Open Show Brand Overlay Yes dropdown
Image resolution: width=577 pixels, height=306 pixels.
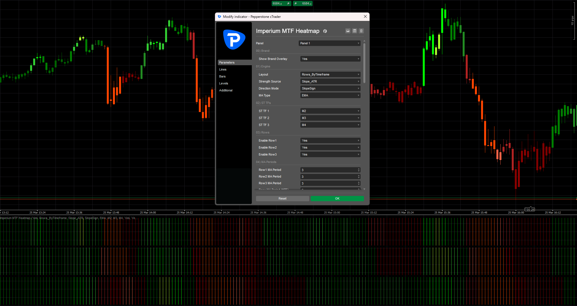pyautogui.click(x=330, y=59)
